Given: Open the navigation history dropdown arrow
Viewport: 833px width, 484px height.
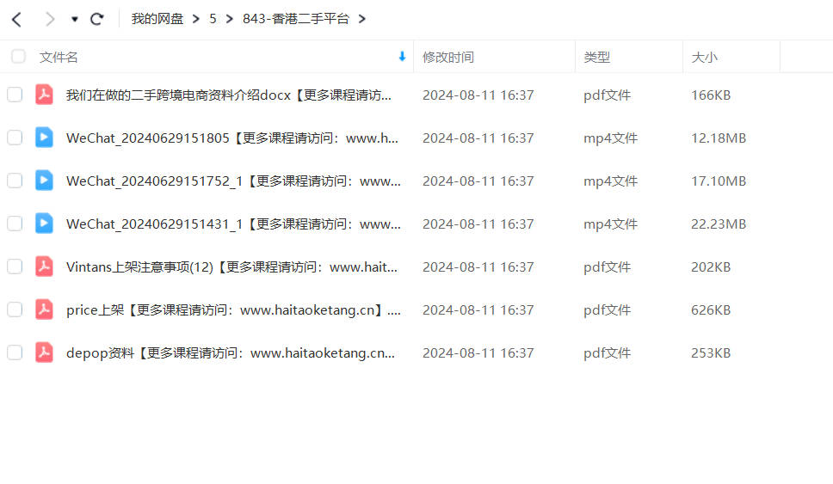Looking at the screenshot, I should pyautogui.click(x=75, y=20).
